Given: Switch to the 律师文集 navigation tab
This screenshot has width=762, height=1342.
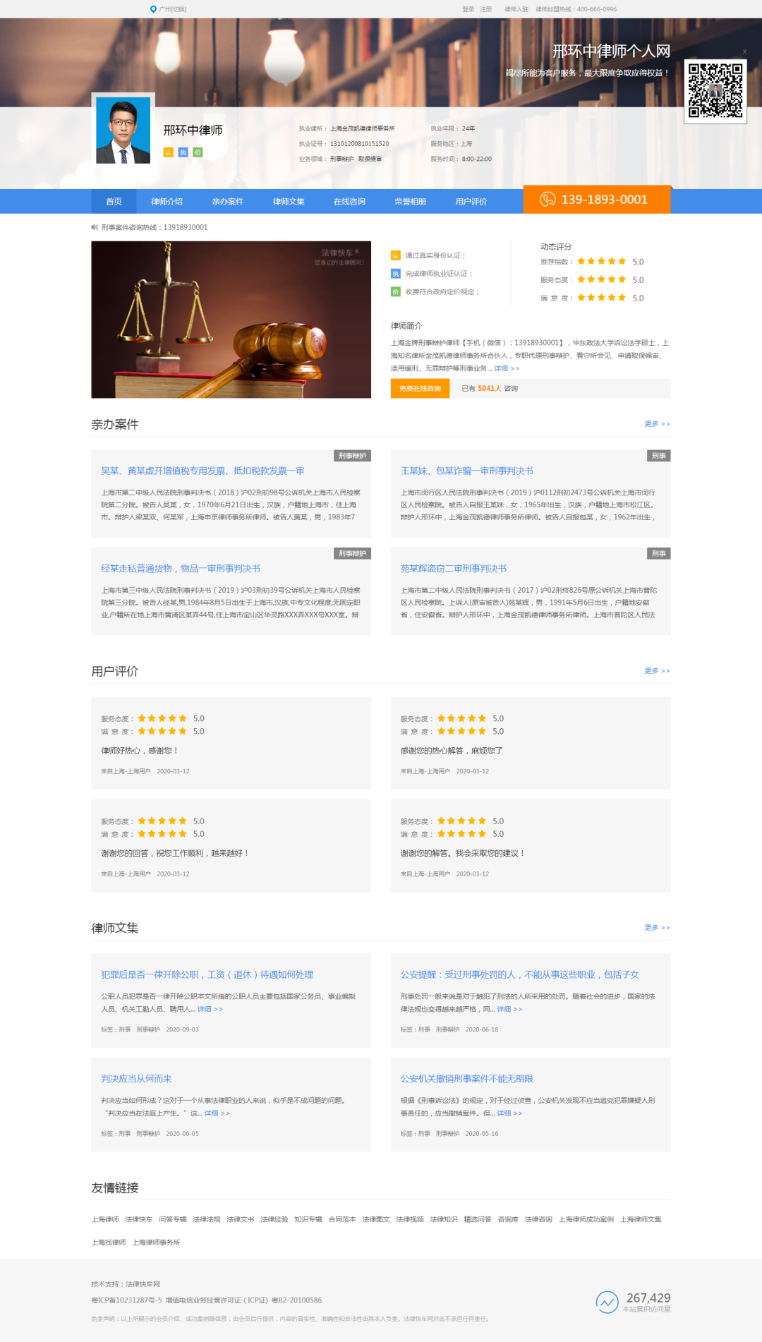Looking at the screenshot, I should [289, 202].
